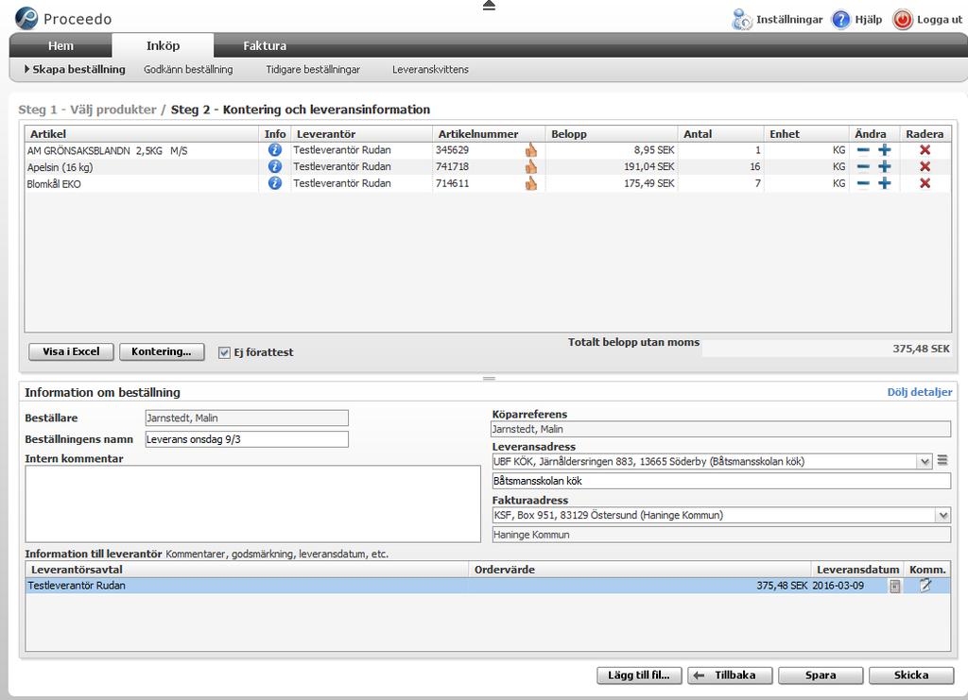Send order with Skicka button

[x=911, y=675]
